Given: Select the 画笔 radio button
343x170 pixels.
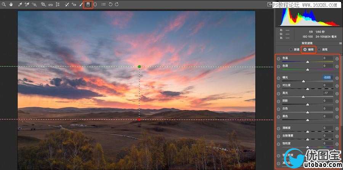Looking at the screenshot, I should click(319, 50).
